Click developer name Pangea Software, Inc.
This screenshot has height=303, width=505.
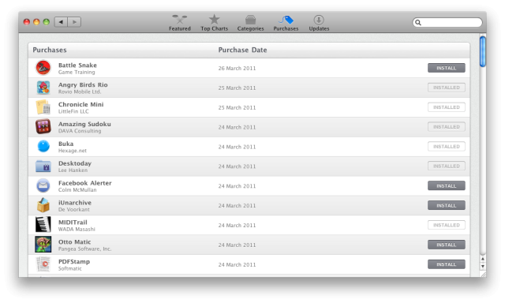coord(84,249)
